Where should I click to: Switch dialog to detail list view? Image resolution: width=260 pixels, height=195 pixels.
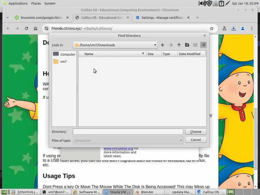coord(203,45)
